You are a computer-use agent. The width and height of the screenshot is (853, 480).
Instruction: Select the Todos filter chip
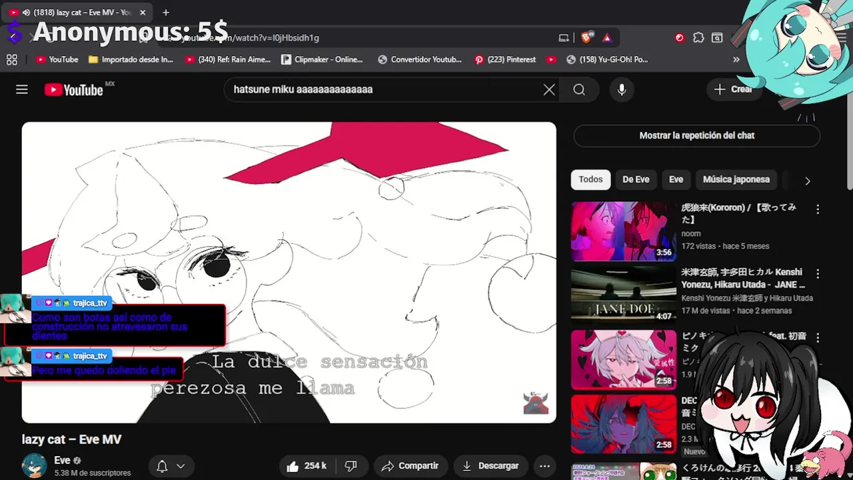(590, 179)
